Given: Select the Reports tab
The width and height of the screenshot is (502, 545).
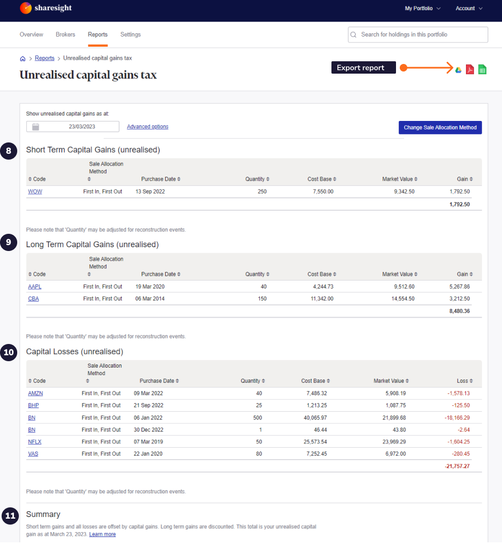Looking at the screenshot, I should [x=98, y=35].
